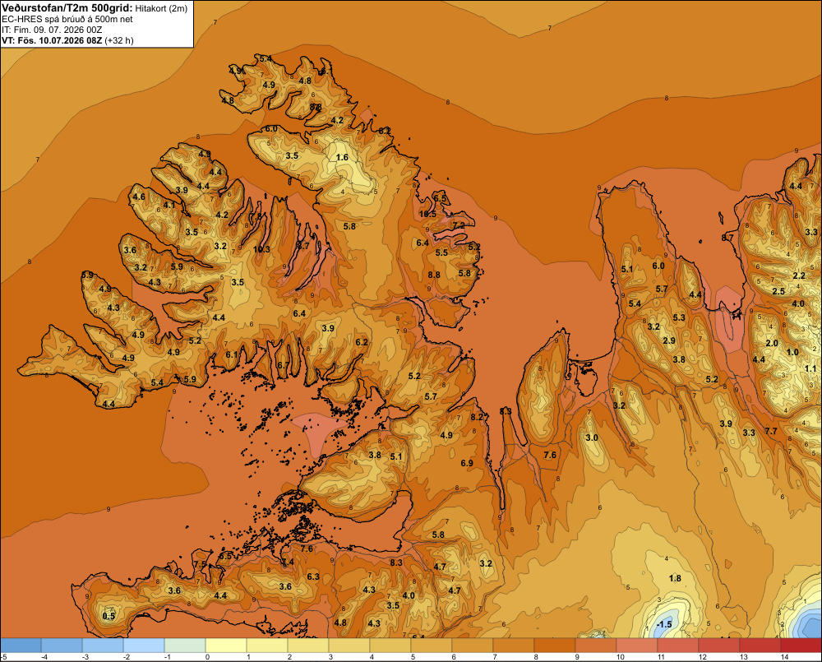The width and height of the screenshot is (822, 662).
Task: Click the temperature value '2.9'
Action: 669,340
